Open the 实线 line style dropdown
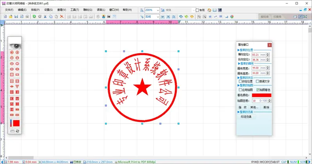The width and height of the screenshot is (312, 164). click(x=158, y=17)
